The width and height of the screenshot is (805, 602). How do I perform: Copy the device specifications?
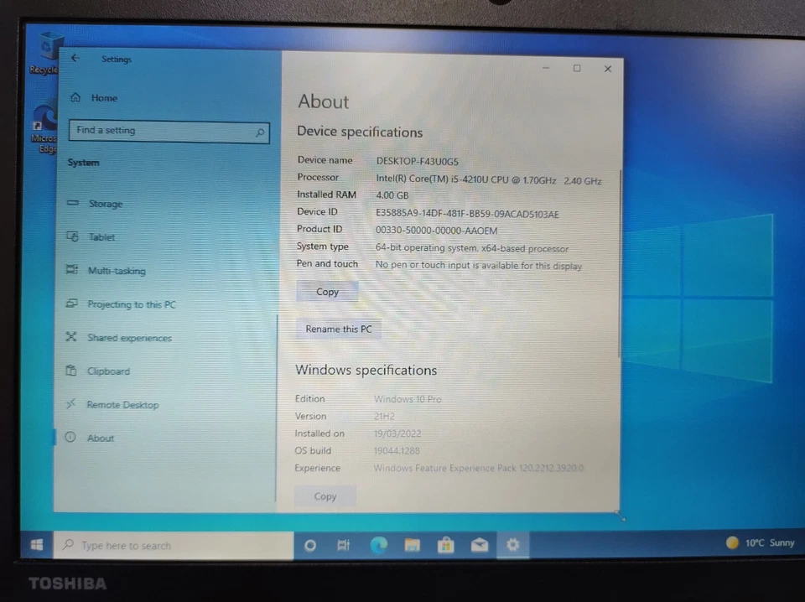(x=327, y=292)
